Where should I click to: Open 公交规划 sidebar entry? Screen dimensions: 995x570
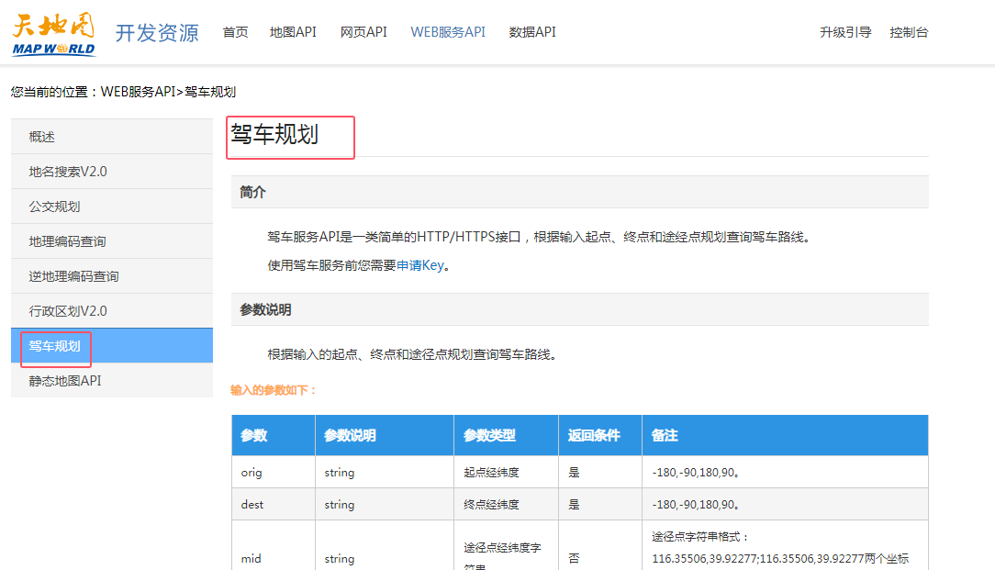click(x=112, y=207)
